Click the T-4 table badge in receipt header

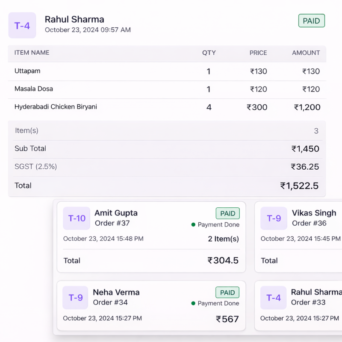pos(22,25)
